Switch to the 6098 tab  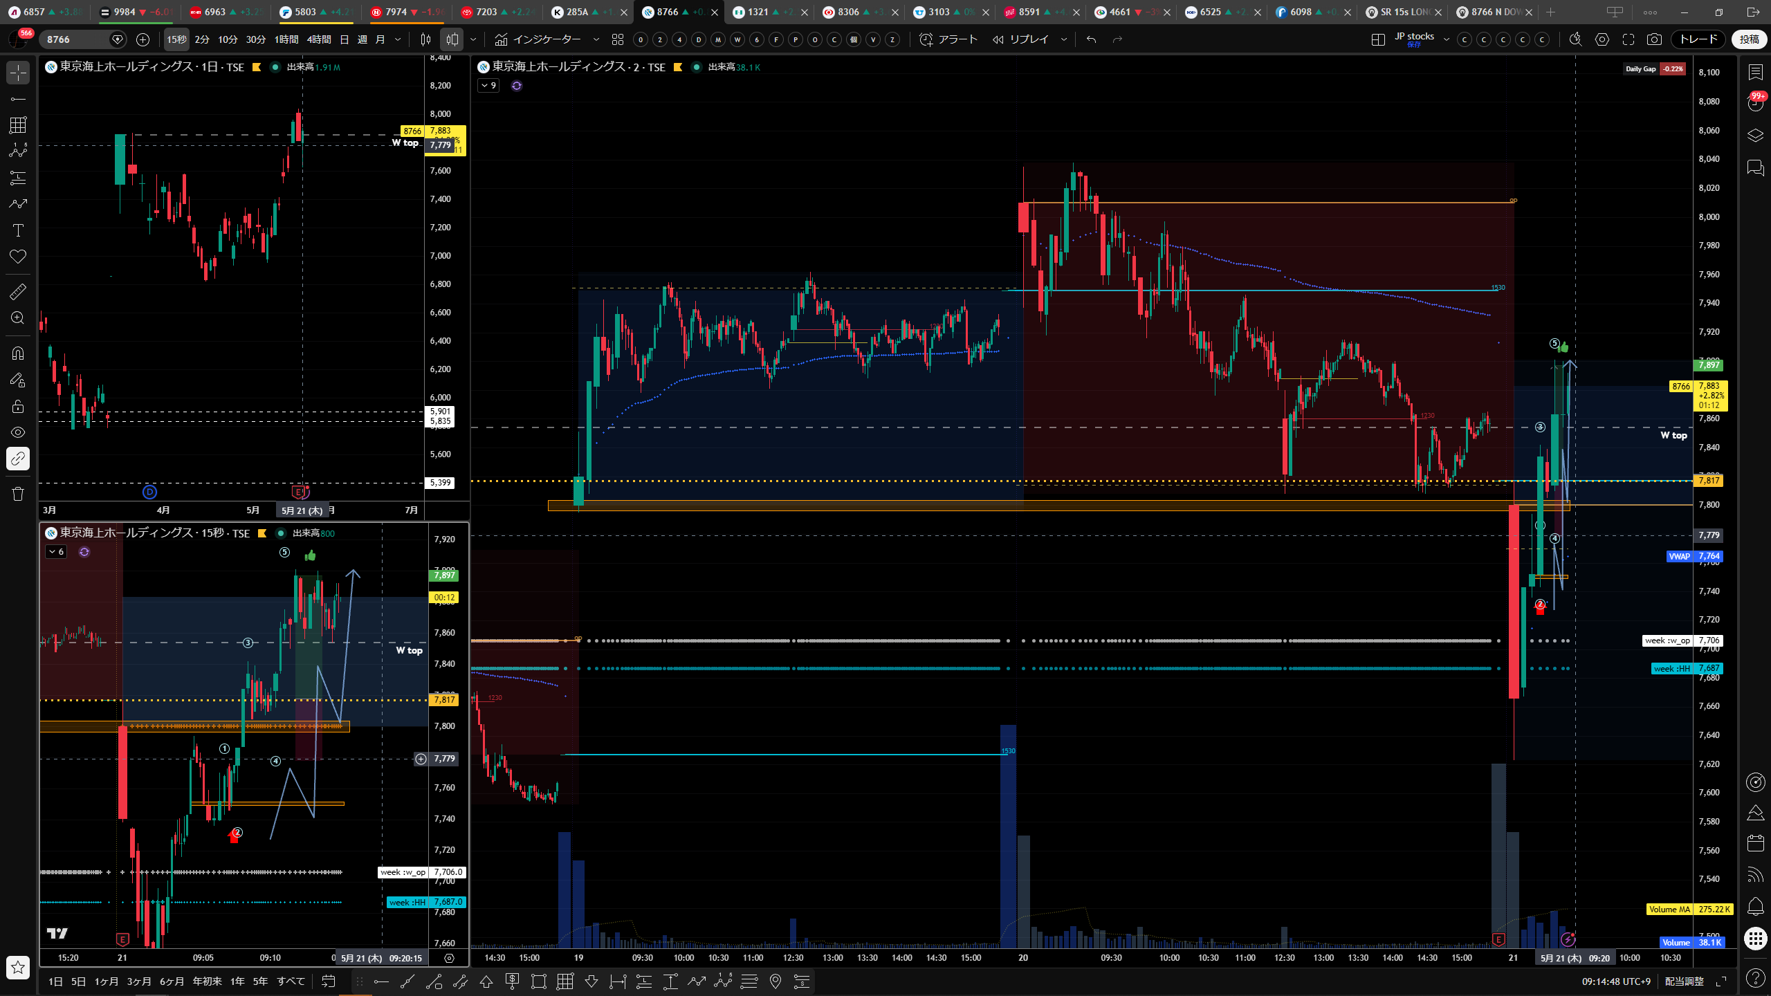click(1312, 12)
